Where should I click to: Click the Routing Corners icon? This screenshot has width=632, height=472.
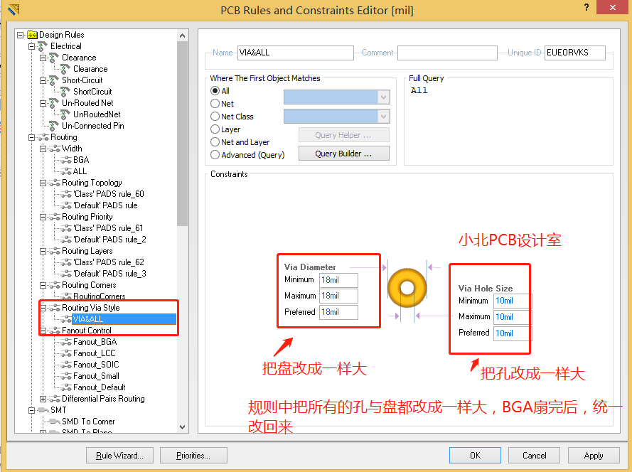click(x=55, y=285)
